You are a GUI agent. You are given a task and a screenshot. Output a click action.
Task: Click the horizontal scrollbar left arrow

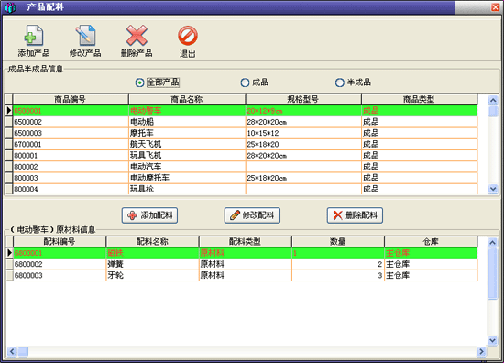point(12,351)
